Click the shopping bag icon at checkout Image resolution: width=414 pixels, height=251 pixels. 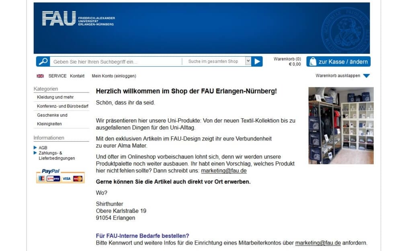313,62
